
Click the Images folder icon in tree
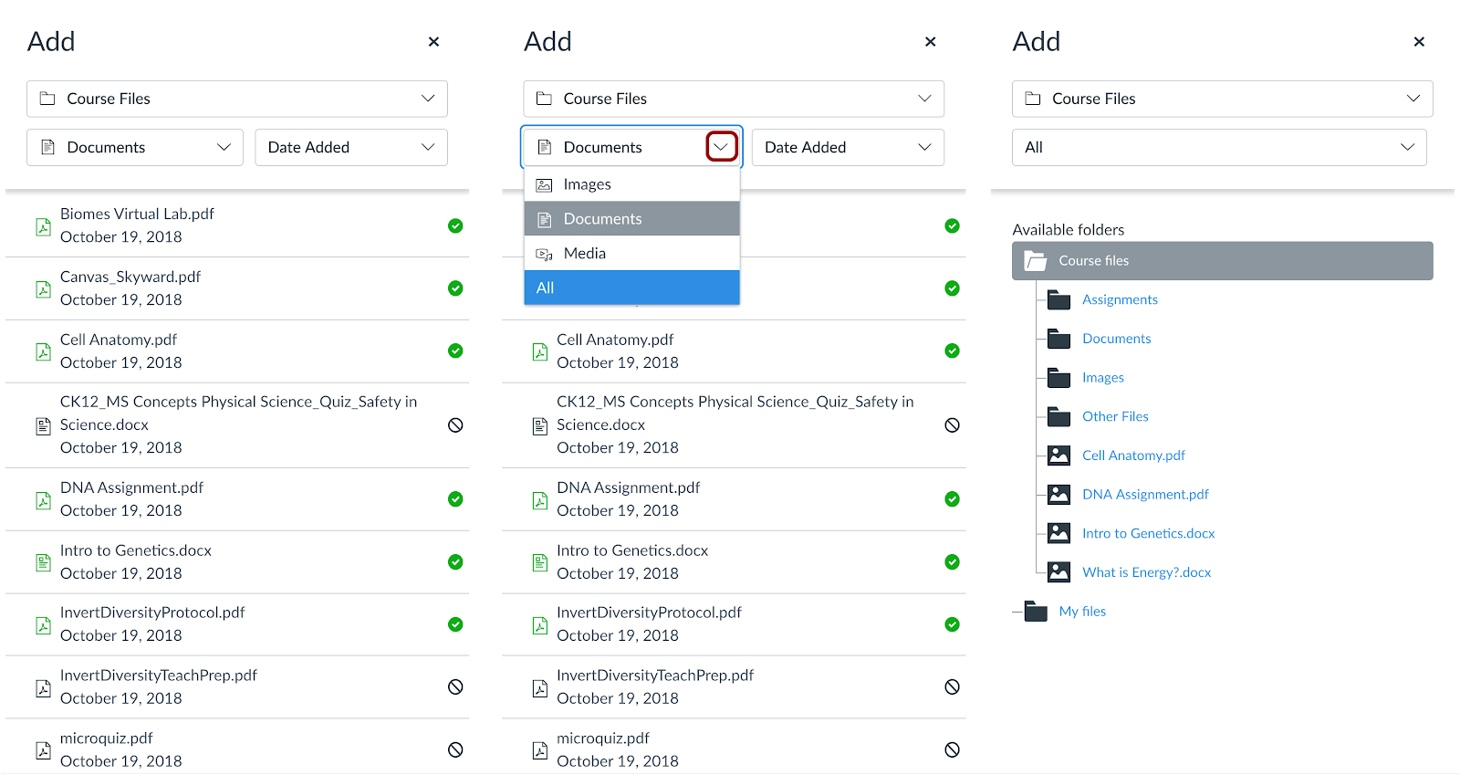[x=1058, y=378]
